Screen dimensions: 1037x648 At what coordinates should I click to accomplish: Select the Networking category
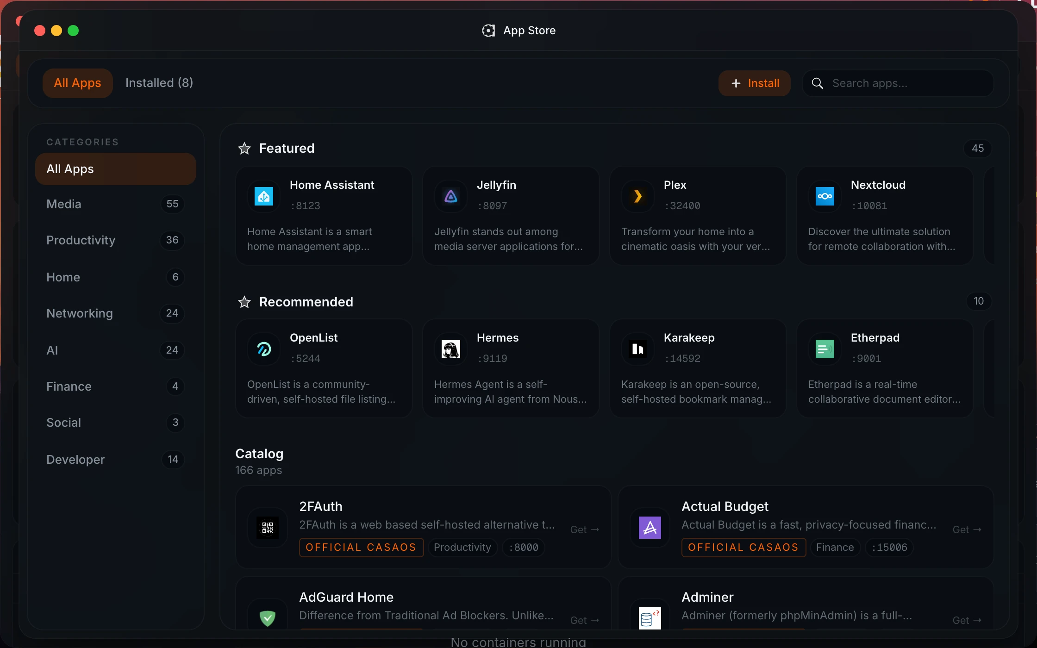[x=116, y=313]
